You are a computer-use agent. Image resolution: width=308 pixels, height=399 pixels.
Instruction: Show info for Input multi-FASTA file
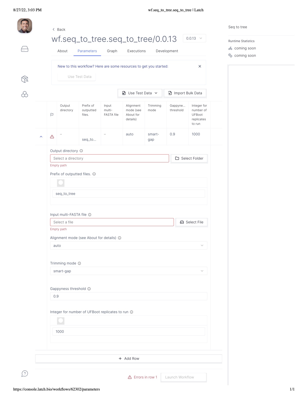click(x=90, y=215)
